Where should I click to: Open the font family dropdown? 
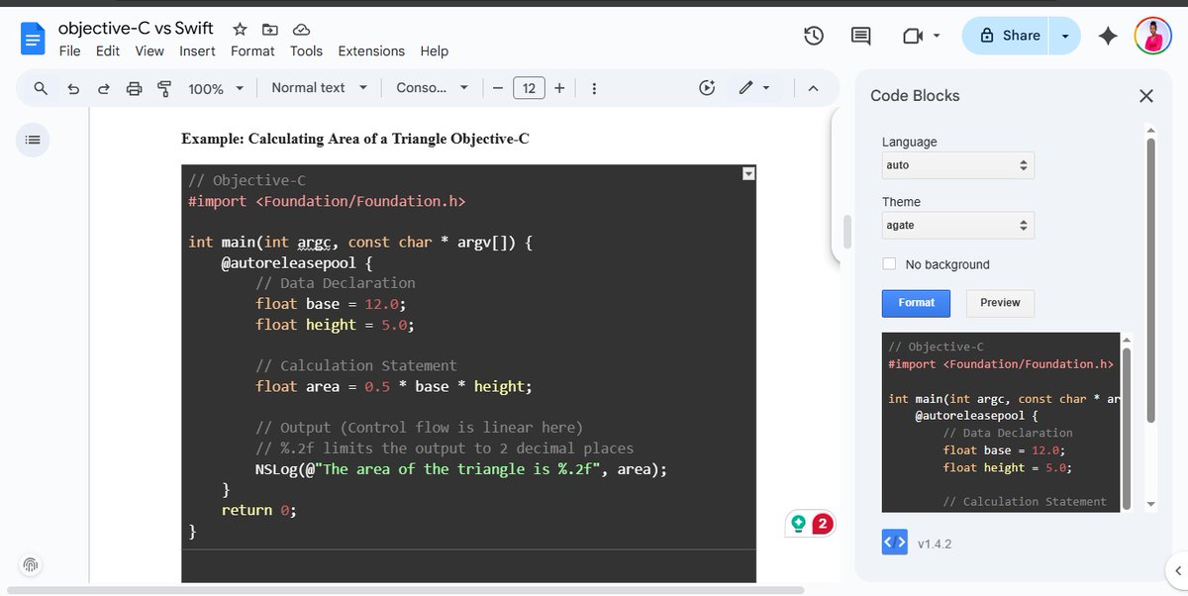[432, 88]
